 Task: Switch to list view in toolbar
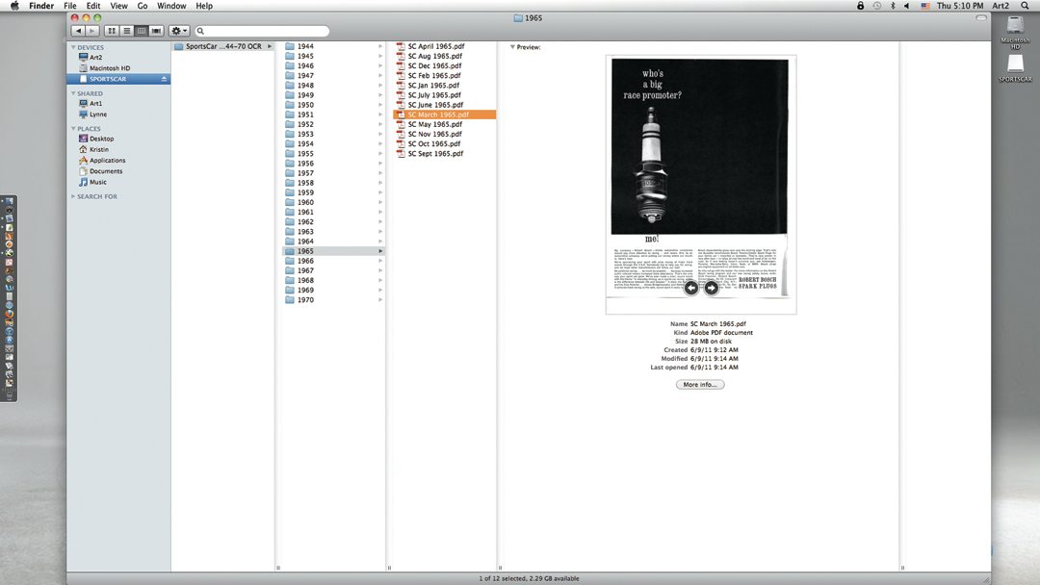tap(126, 31)
